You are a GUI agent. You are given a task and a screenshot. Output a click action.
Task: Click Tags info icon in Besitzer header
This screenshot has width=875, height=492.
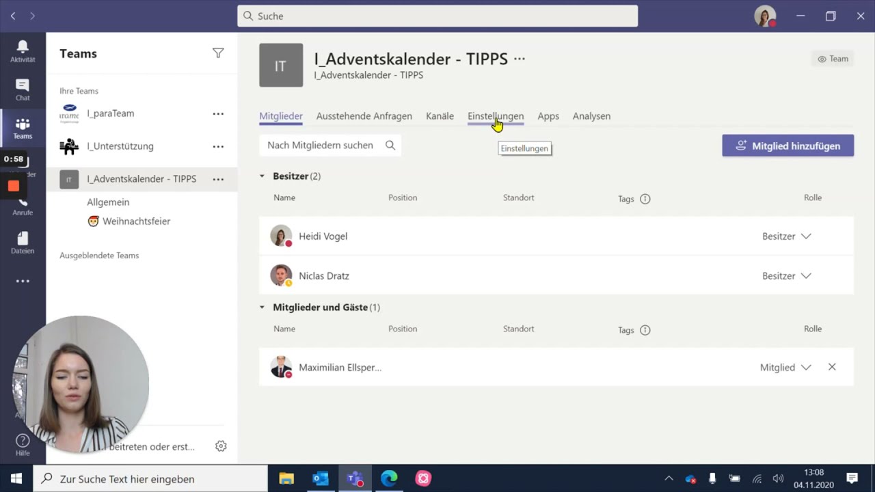click(x=645, y=199)
